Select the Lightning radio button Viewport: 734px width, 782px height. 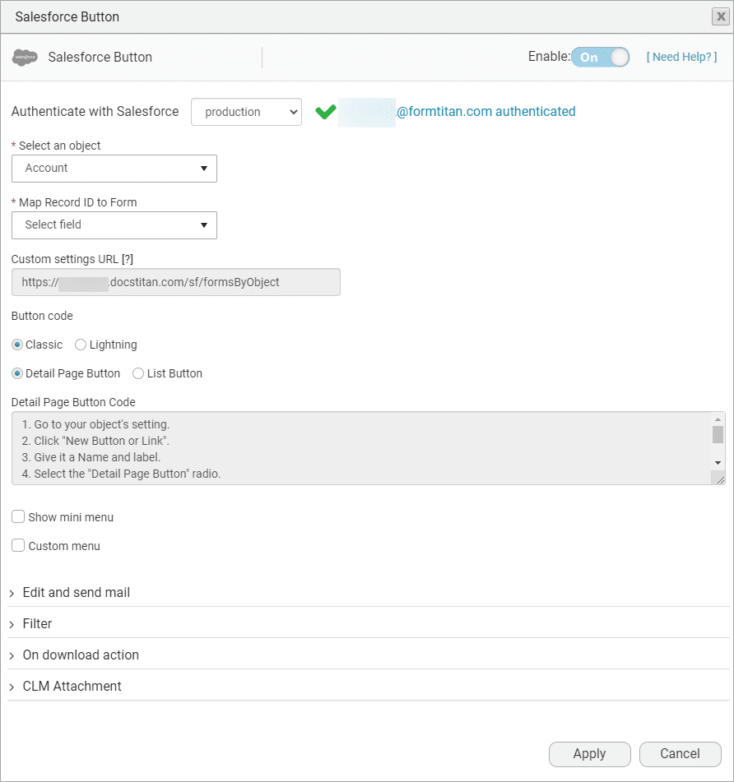[x=81, y=345]
